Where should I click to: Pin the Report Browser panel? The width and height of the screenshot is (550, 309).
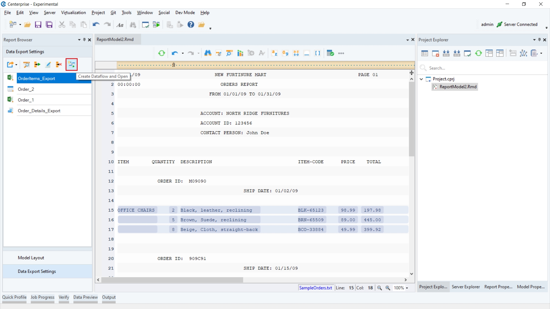pos(84,40)
